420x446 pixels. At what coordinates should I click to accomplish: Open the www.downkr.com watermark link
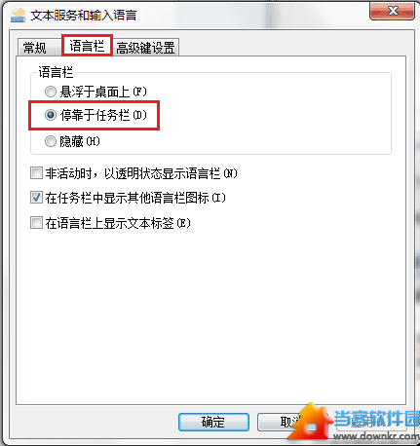tap(376, 436)
